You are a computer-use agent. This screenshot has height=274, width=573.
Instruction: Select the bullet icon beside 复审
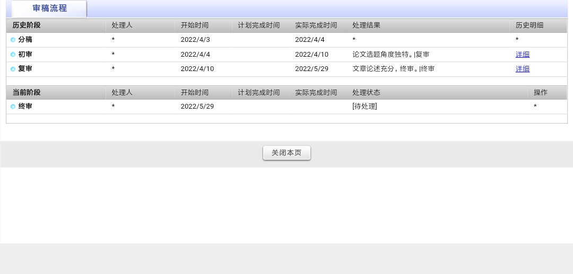13,69
